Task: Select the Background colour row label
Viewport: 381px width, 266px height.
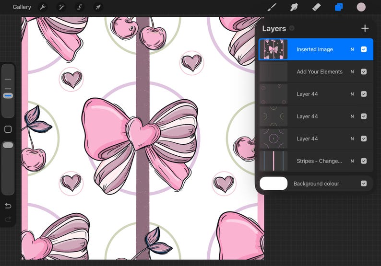Action: pos(316,184)
